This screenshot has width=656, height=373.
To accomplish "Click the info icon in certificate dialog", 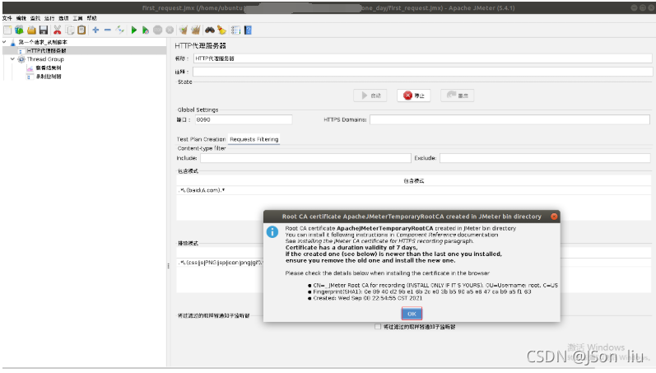I will (272, 231).
